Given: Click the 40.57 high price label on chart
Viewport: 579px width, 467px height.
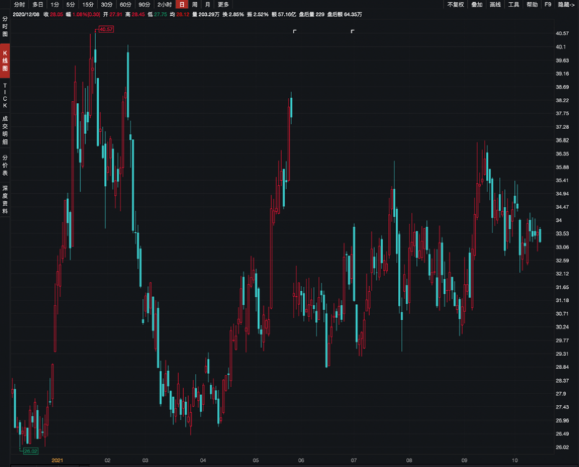Looking at the screenshot, I should (x=106, y=29).
